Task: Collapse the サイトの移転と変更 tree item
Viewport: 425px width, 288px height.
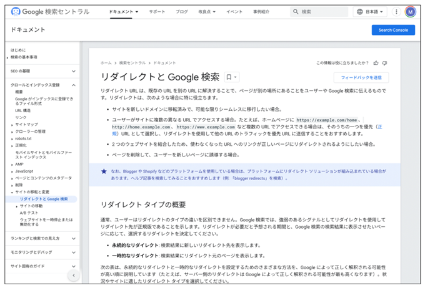Action: click(12, 192)
